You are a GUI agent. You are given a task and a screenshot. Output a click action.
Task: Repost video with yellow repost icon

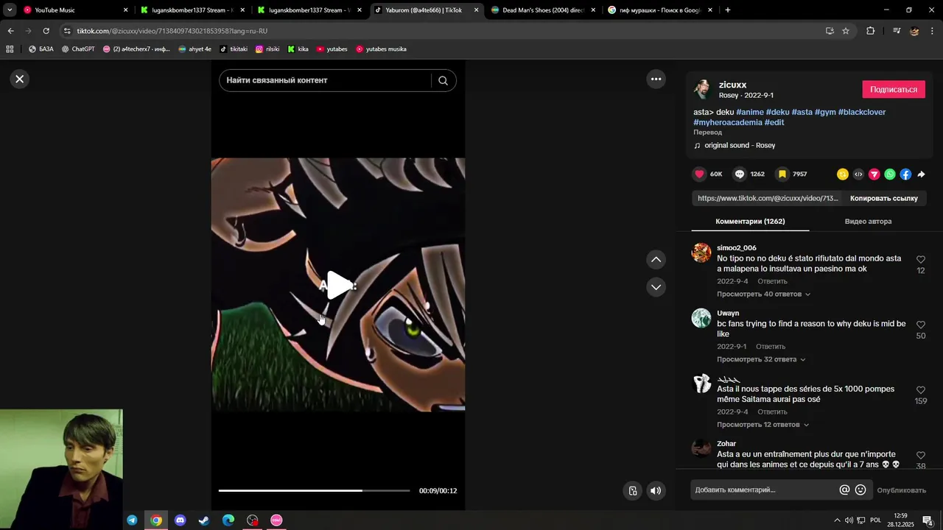[x=843, y=174]
